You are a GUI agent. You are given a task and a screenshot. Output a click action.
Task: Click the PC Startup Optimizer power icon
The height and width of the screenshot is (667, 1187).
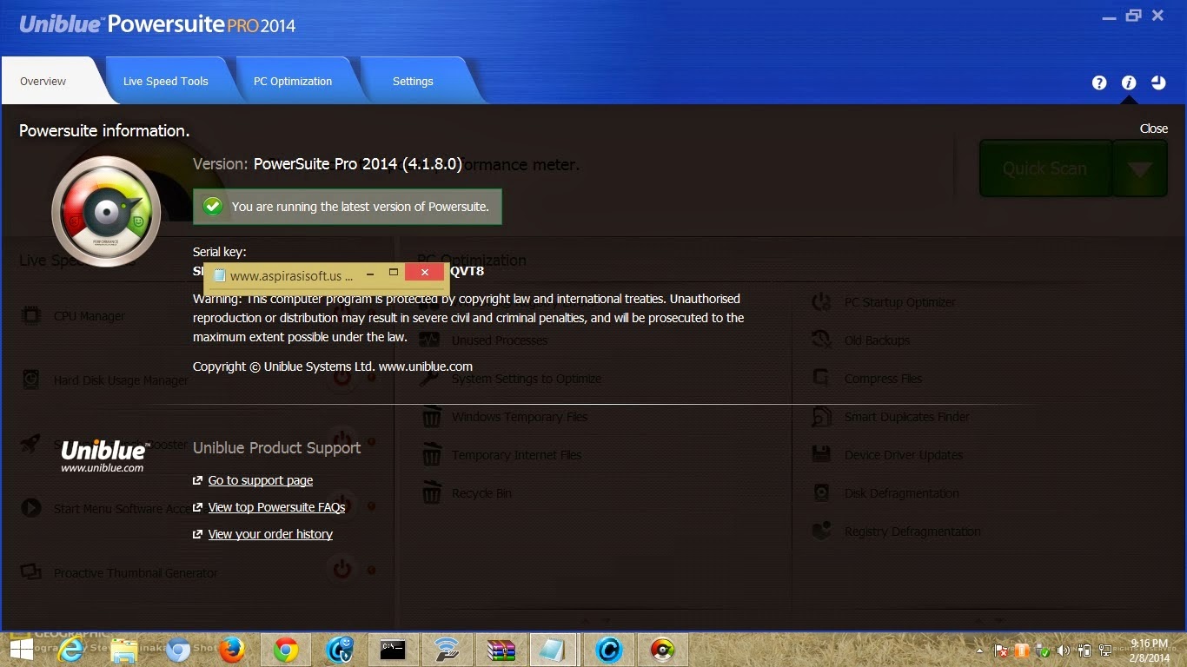[821, 301]
